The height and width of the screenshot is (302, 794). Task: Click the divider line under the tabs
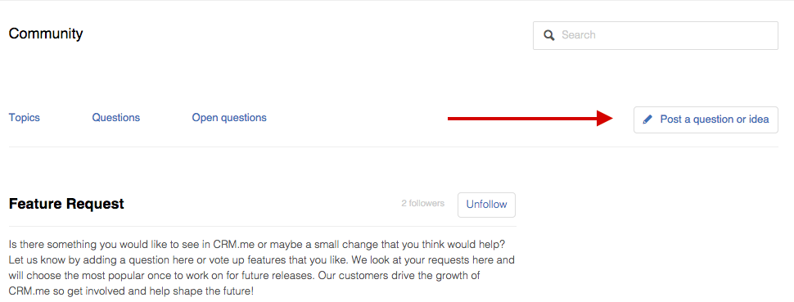(x=394, y=147)
